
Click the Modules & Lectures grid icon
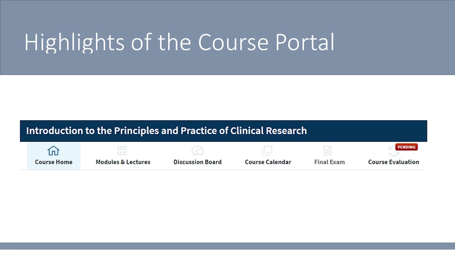pos(122,151)
